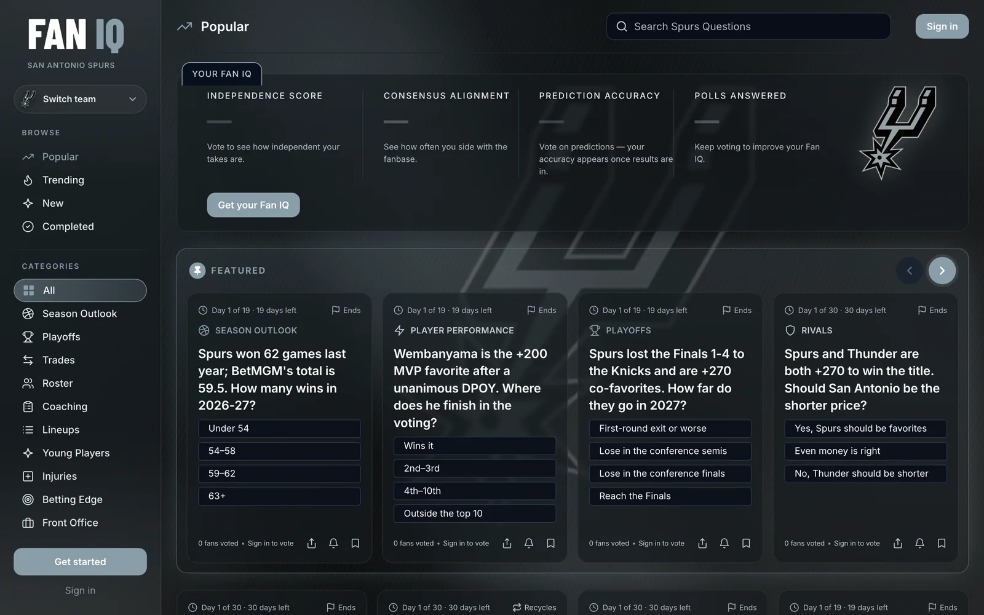984x615 pixels.
Task: Pick Wins it for Wembanyama MVP
Action: pyautogui.click(x=475, y=446)
